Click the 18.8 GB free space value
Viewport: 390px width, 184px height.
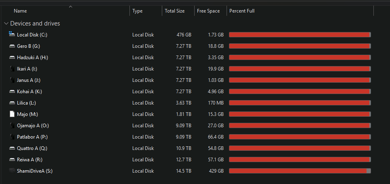216,46
